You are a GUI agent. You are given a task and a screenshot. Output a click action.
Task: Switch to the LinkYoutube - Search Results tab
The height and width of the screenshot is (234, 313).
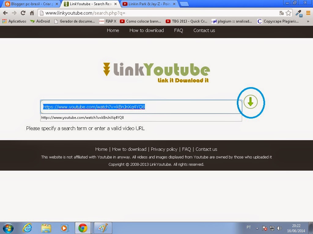coord(91,4)
